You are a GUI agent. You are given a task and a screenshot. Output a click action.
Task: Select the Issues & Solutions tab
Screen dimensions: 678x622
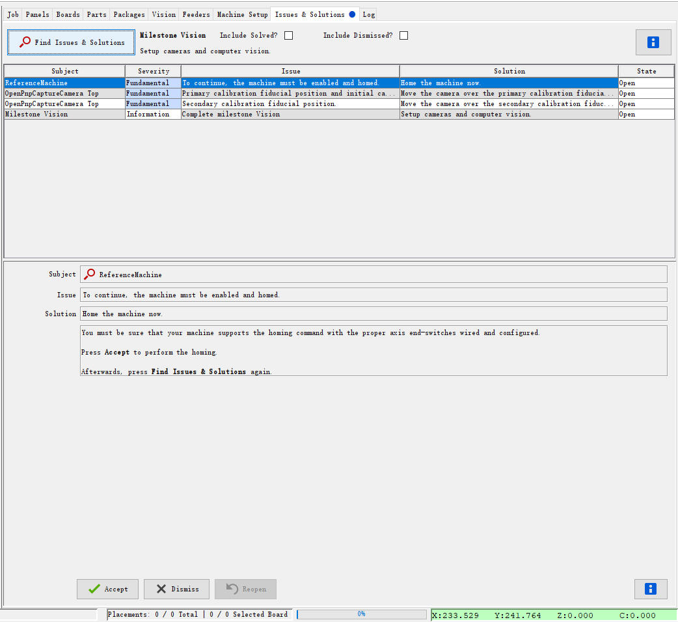315,14
